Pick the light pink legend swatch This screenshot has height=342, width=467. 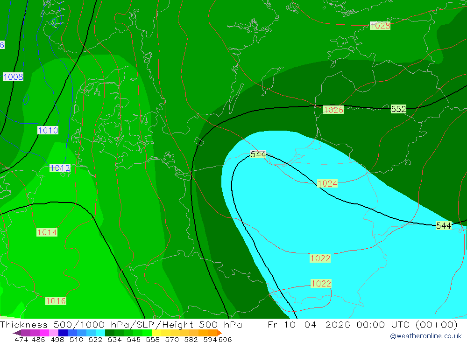point(53,333)
